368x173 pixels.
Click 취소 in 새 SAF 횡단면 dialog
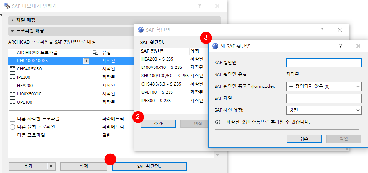(x=304, y=139)
